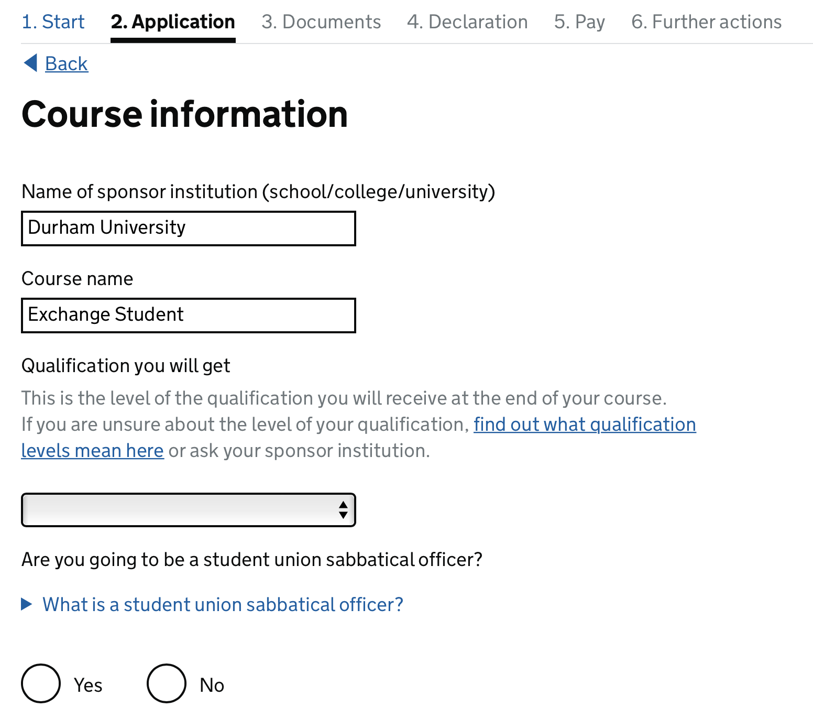Click the Back link
Image resolution: width=813 pixels, height=718 pixels.
pyautogui.click(x=67, y=64)
